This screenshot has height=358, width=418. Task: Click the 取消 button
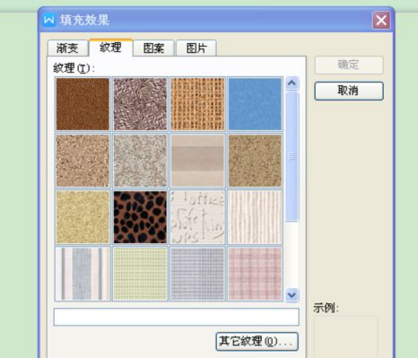(x=349, y=91)
